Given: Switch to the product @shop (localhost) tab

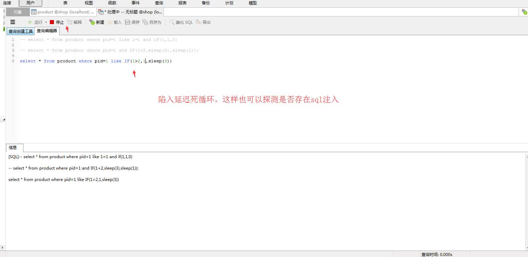Looking at the screenshot, I should [63, 12].
